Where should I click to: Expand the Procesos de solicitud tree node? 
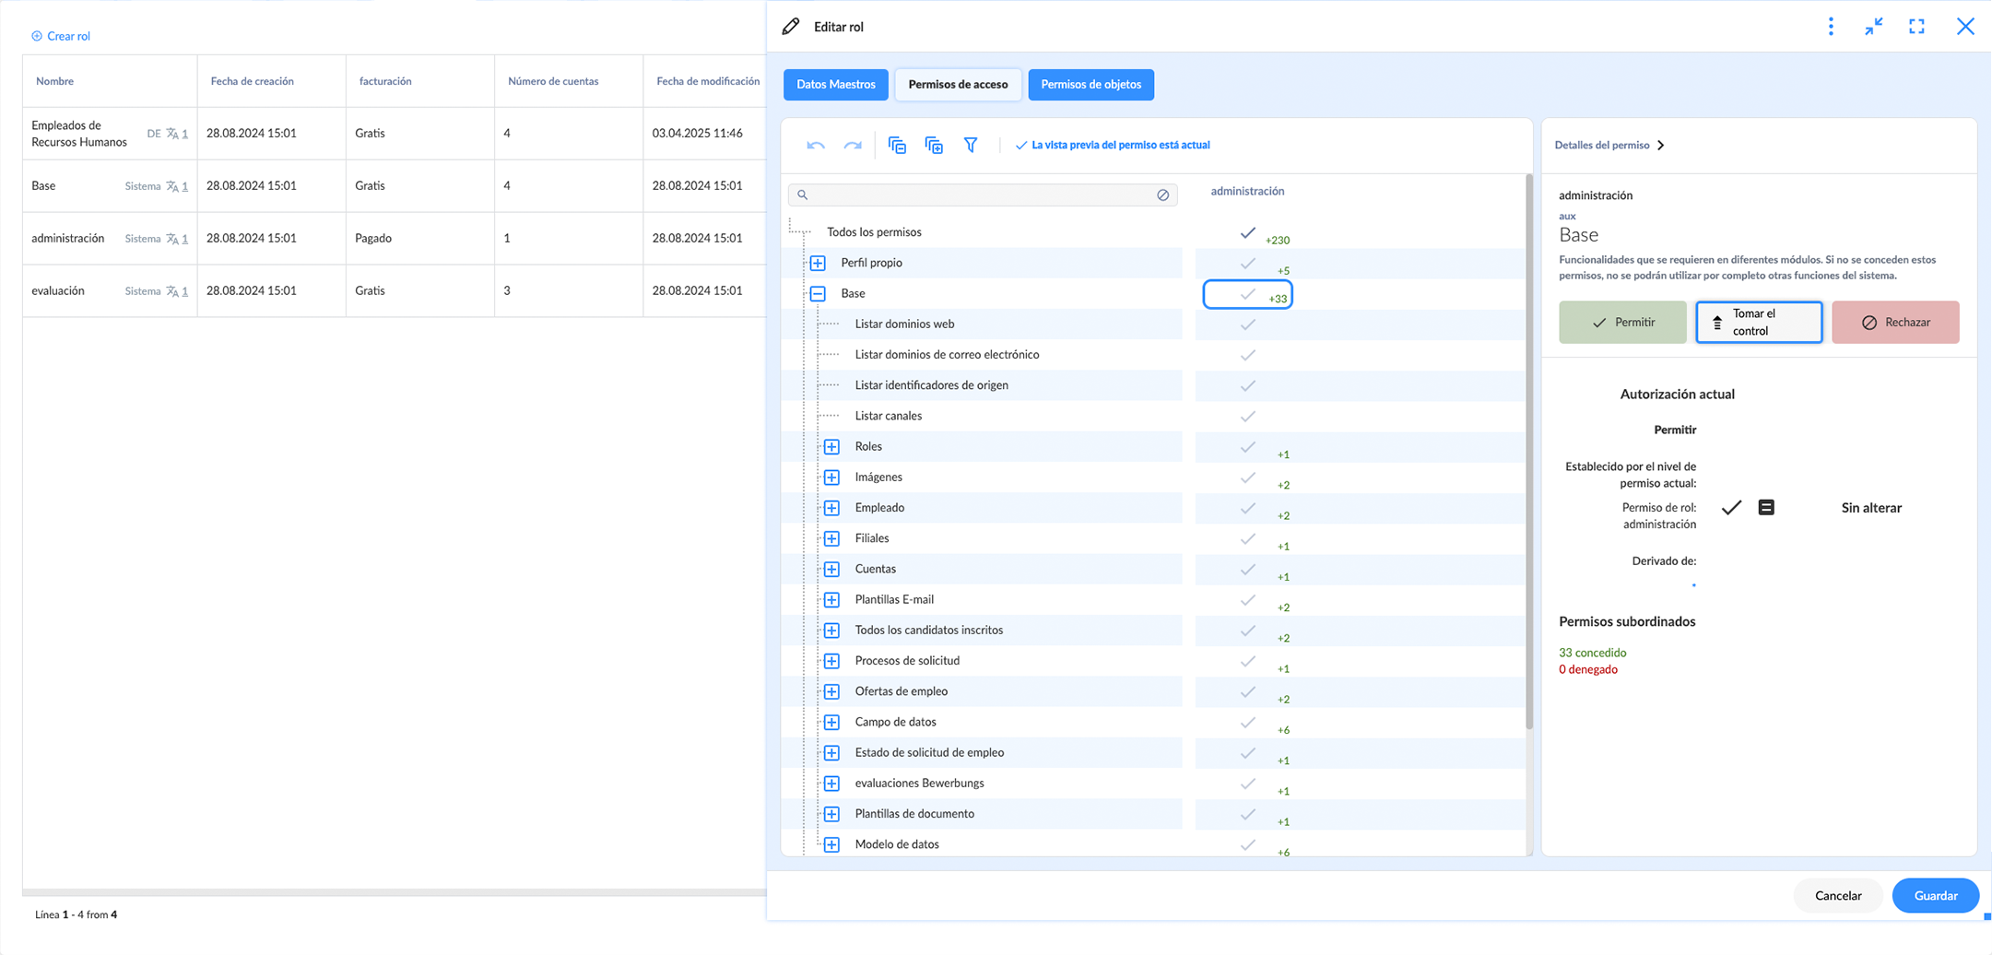click(831, 661)
